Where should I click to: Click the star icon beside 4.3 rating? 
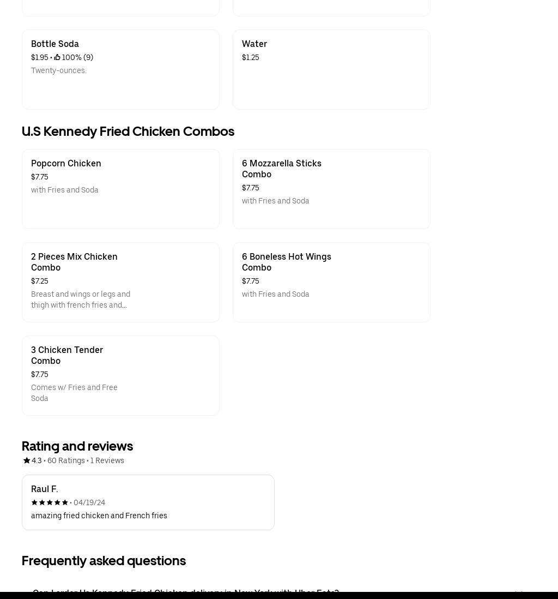pos(26,460)
